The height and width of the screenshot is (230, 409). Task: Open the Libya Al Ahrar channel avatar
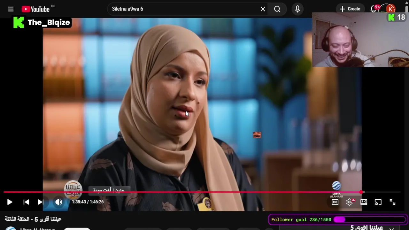coord(11,228)
